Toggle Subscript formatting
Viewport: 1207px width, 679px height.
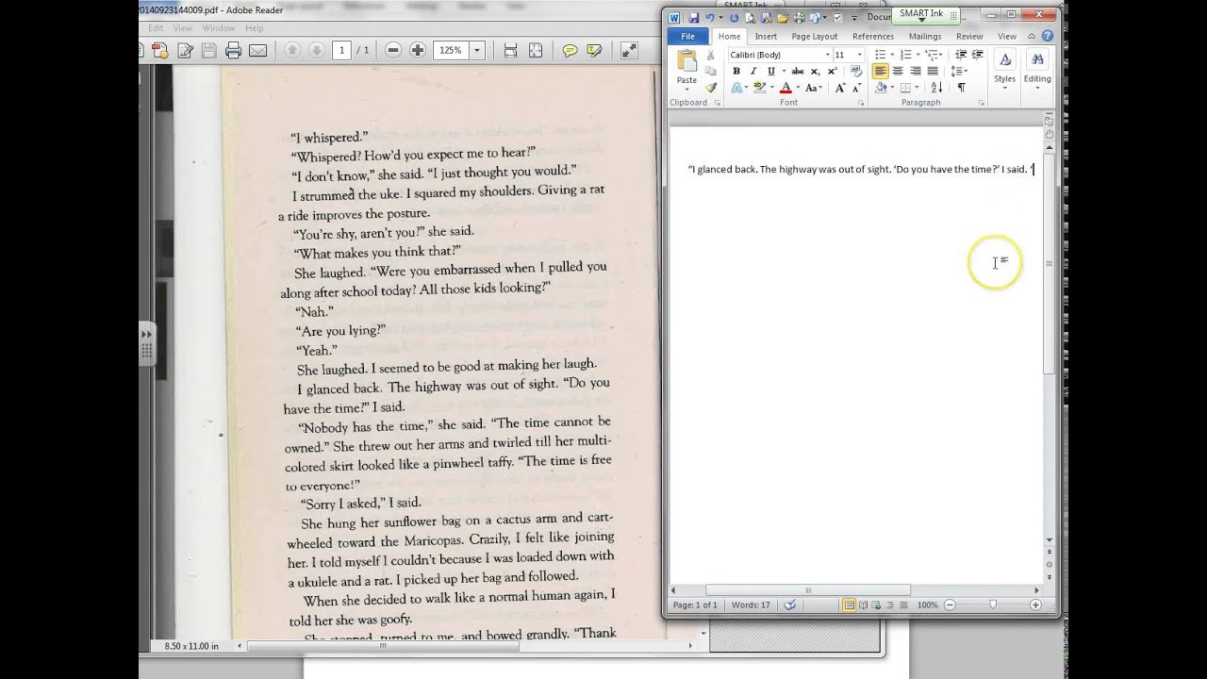(x=817, y=71)
